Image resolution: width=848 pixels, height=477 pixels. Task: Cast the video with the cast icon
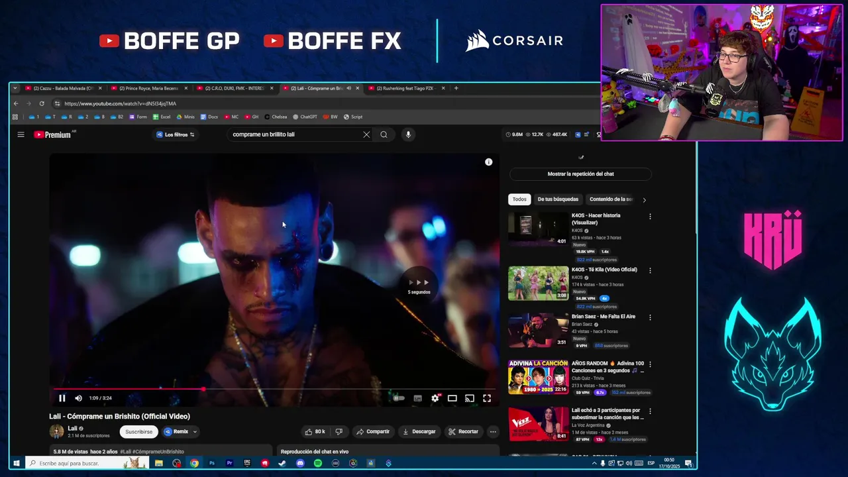[469, 398]
